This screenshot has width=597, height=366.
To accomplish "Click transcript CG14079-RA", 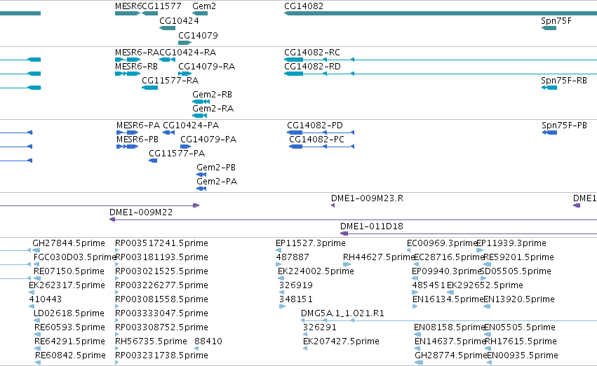I will [x=207, y=67].
